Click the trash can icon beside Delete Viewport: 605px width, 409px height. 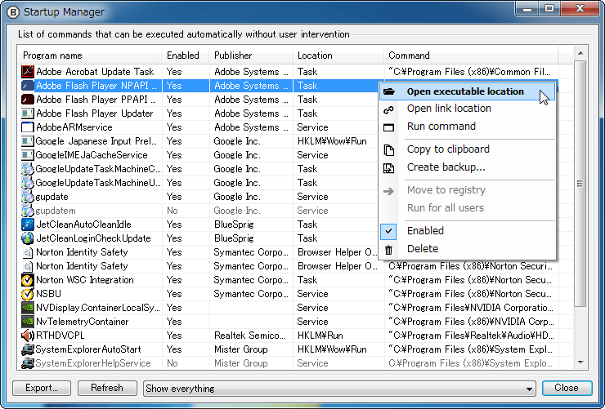(389, 251)
